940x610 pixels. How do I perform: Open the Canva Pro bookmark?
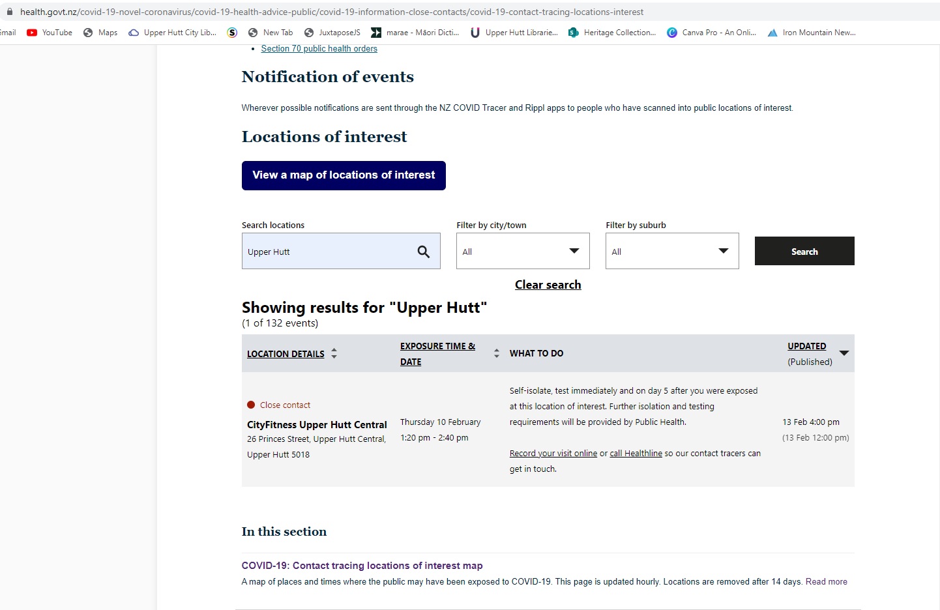point(712,33)
